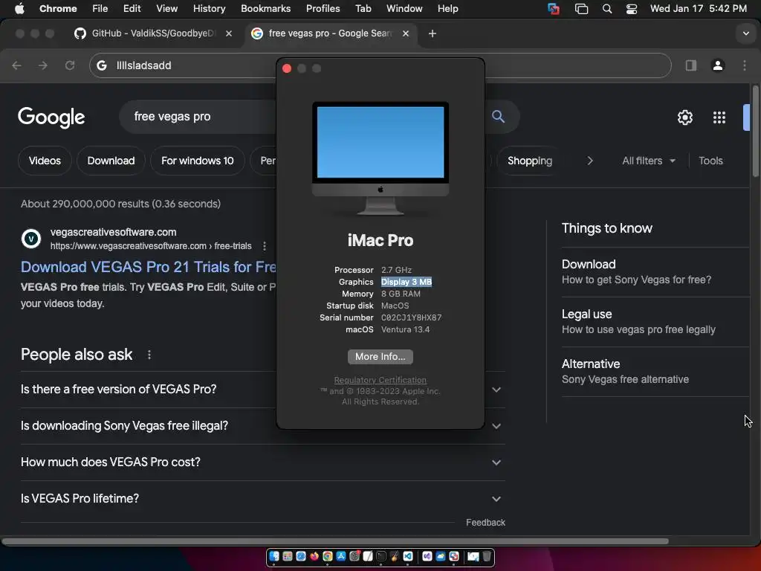Screen dimensions: 761x571
Task: Open Chrome three-dot menu
Action: [744, 65]
